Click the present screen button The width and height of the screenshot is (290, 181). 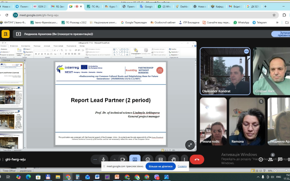(134, 159)
